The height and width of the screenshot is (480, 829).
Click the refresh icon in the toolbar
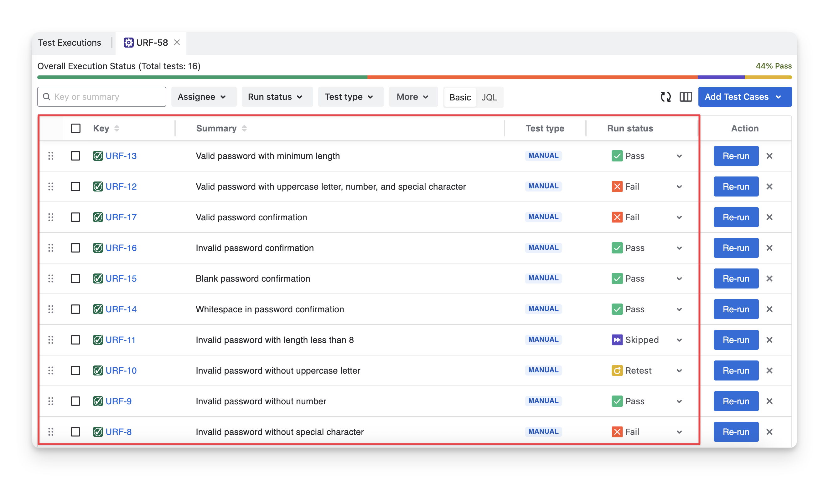click(666, 97)
